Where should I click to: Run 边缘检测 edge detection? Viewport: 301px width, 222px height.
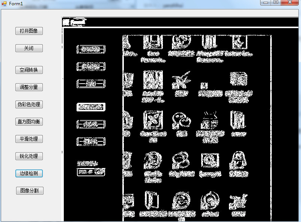coord(29,174)
